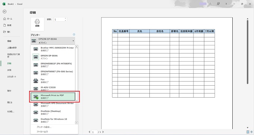Click Print to File option
The image size is (254, 135).
click(x=42, y=132)
